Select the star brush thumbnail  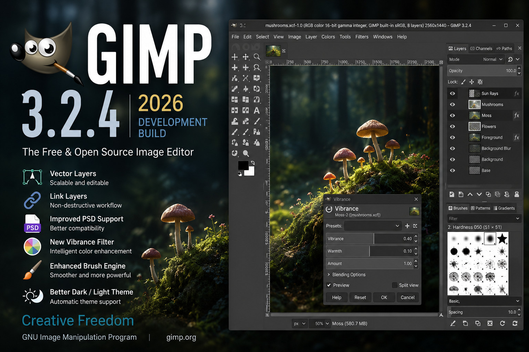pos(502,238)
